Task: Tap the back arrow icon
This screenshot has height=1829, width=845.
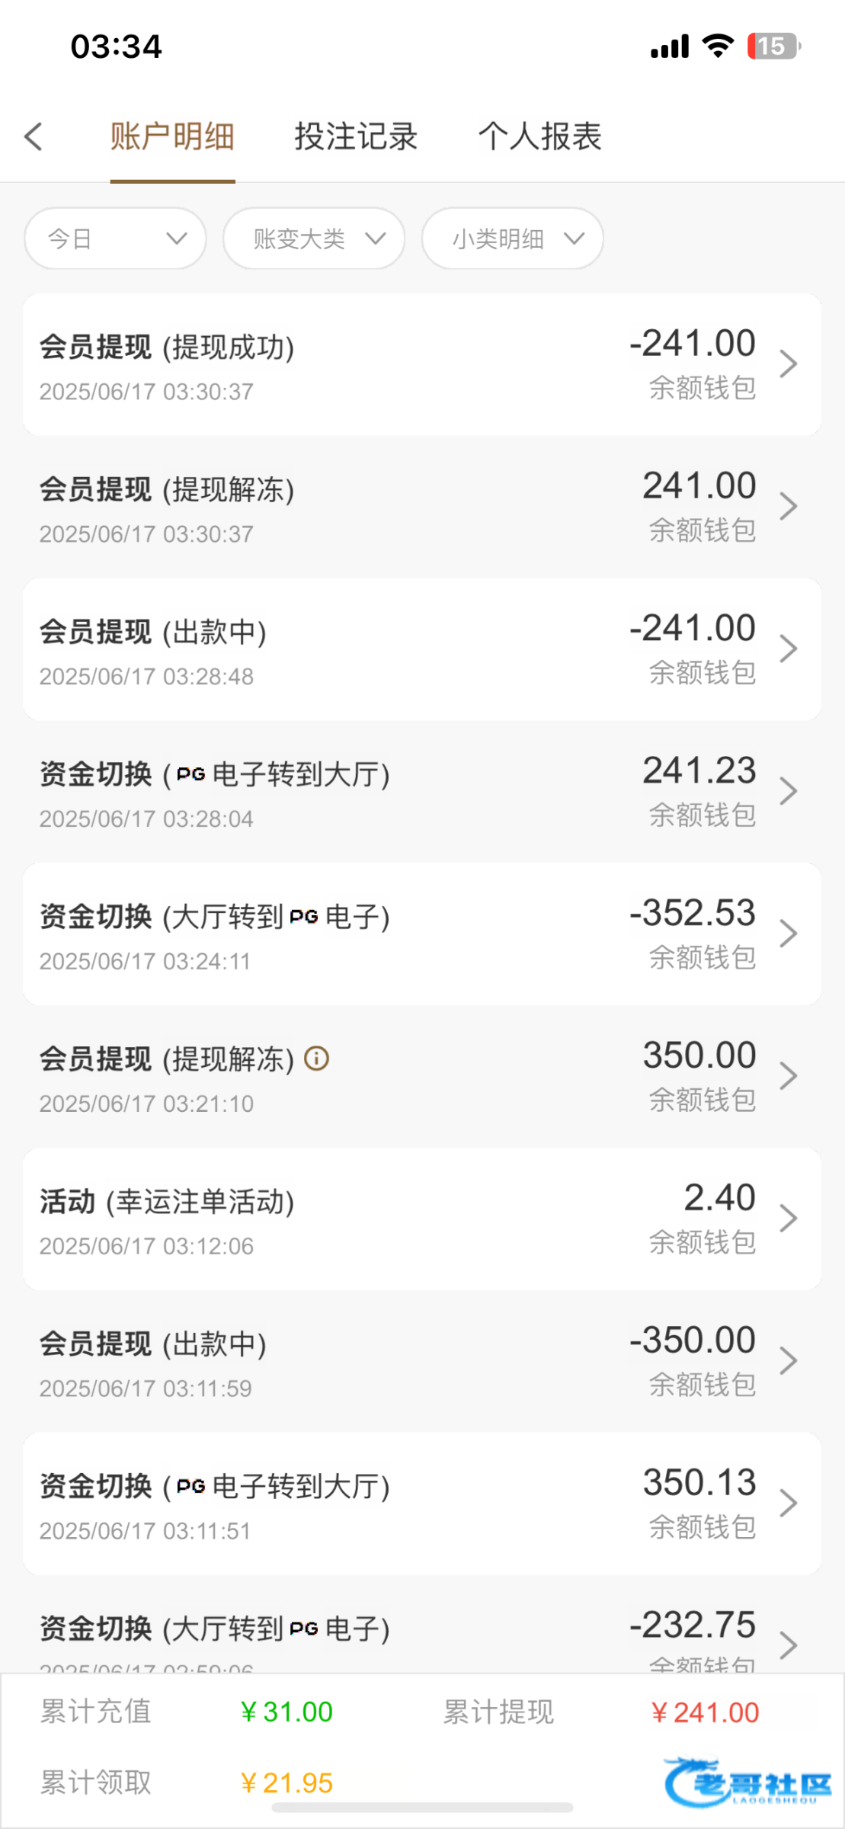Action: point(34,137)
